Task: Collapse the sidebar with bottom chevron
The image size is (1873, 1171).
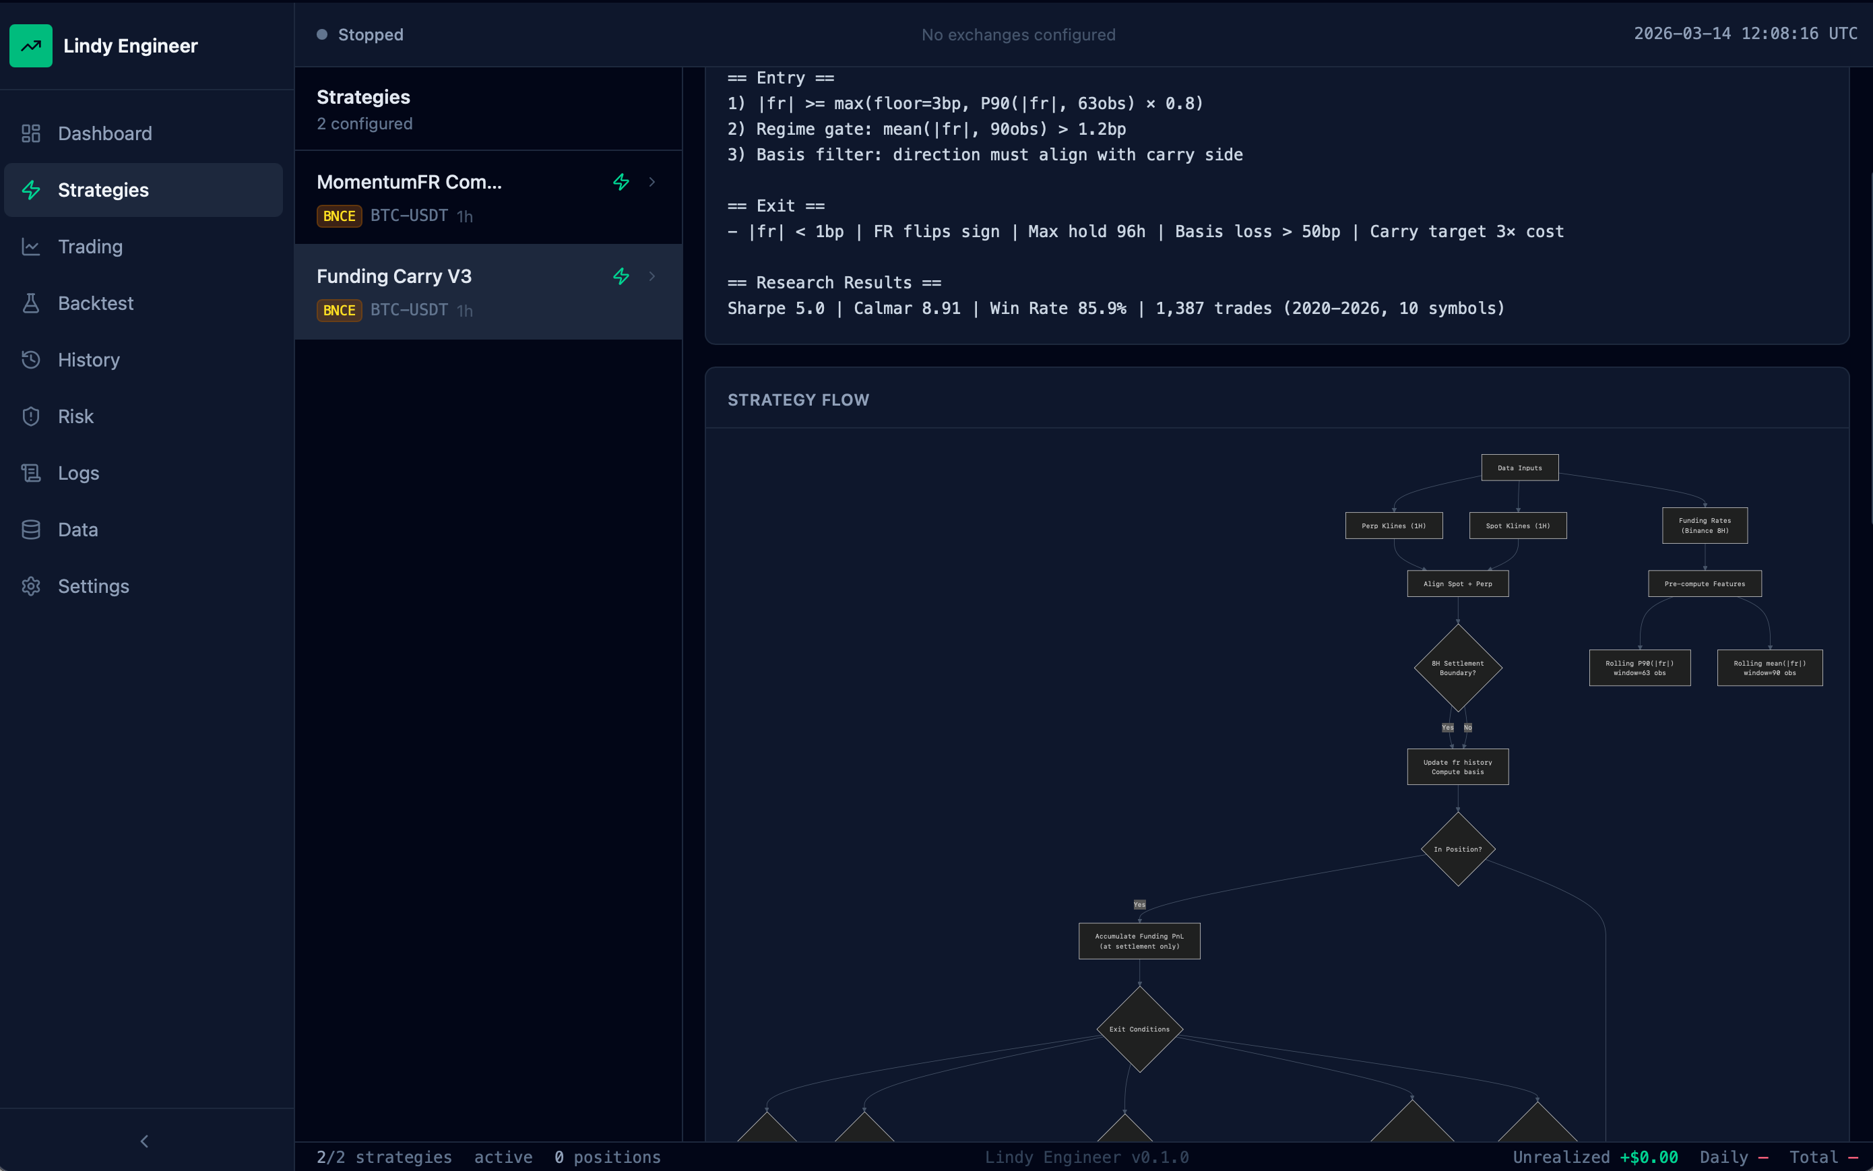Action: click(144, 1141)
